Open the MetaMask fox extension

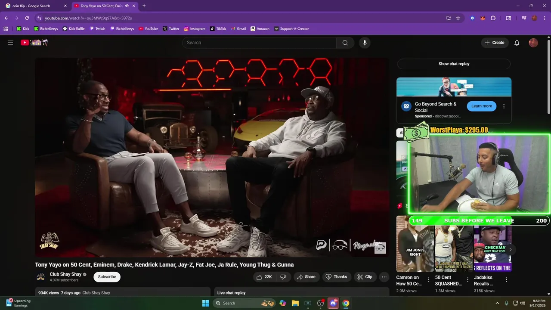tap(483, 18)
